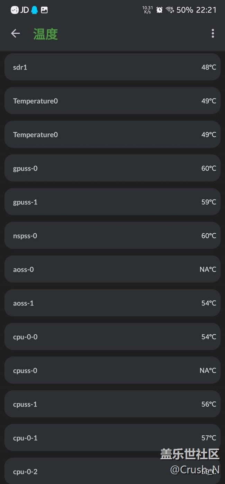
Task: Tap the Wi-Fi signal status icon
Action: click(x=170, y=10)
